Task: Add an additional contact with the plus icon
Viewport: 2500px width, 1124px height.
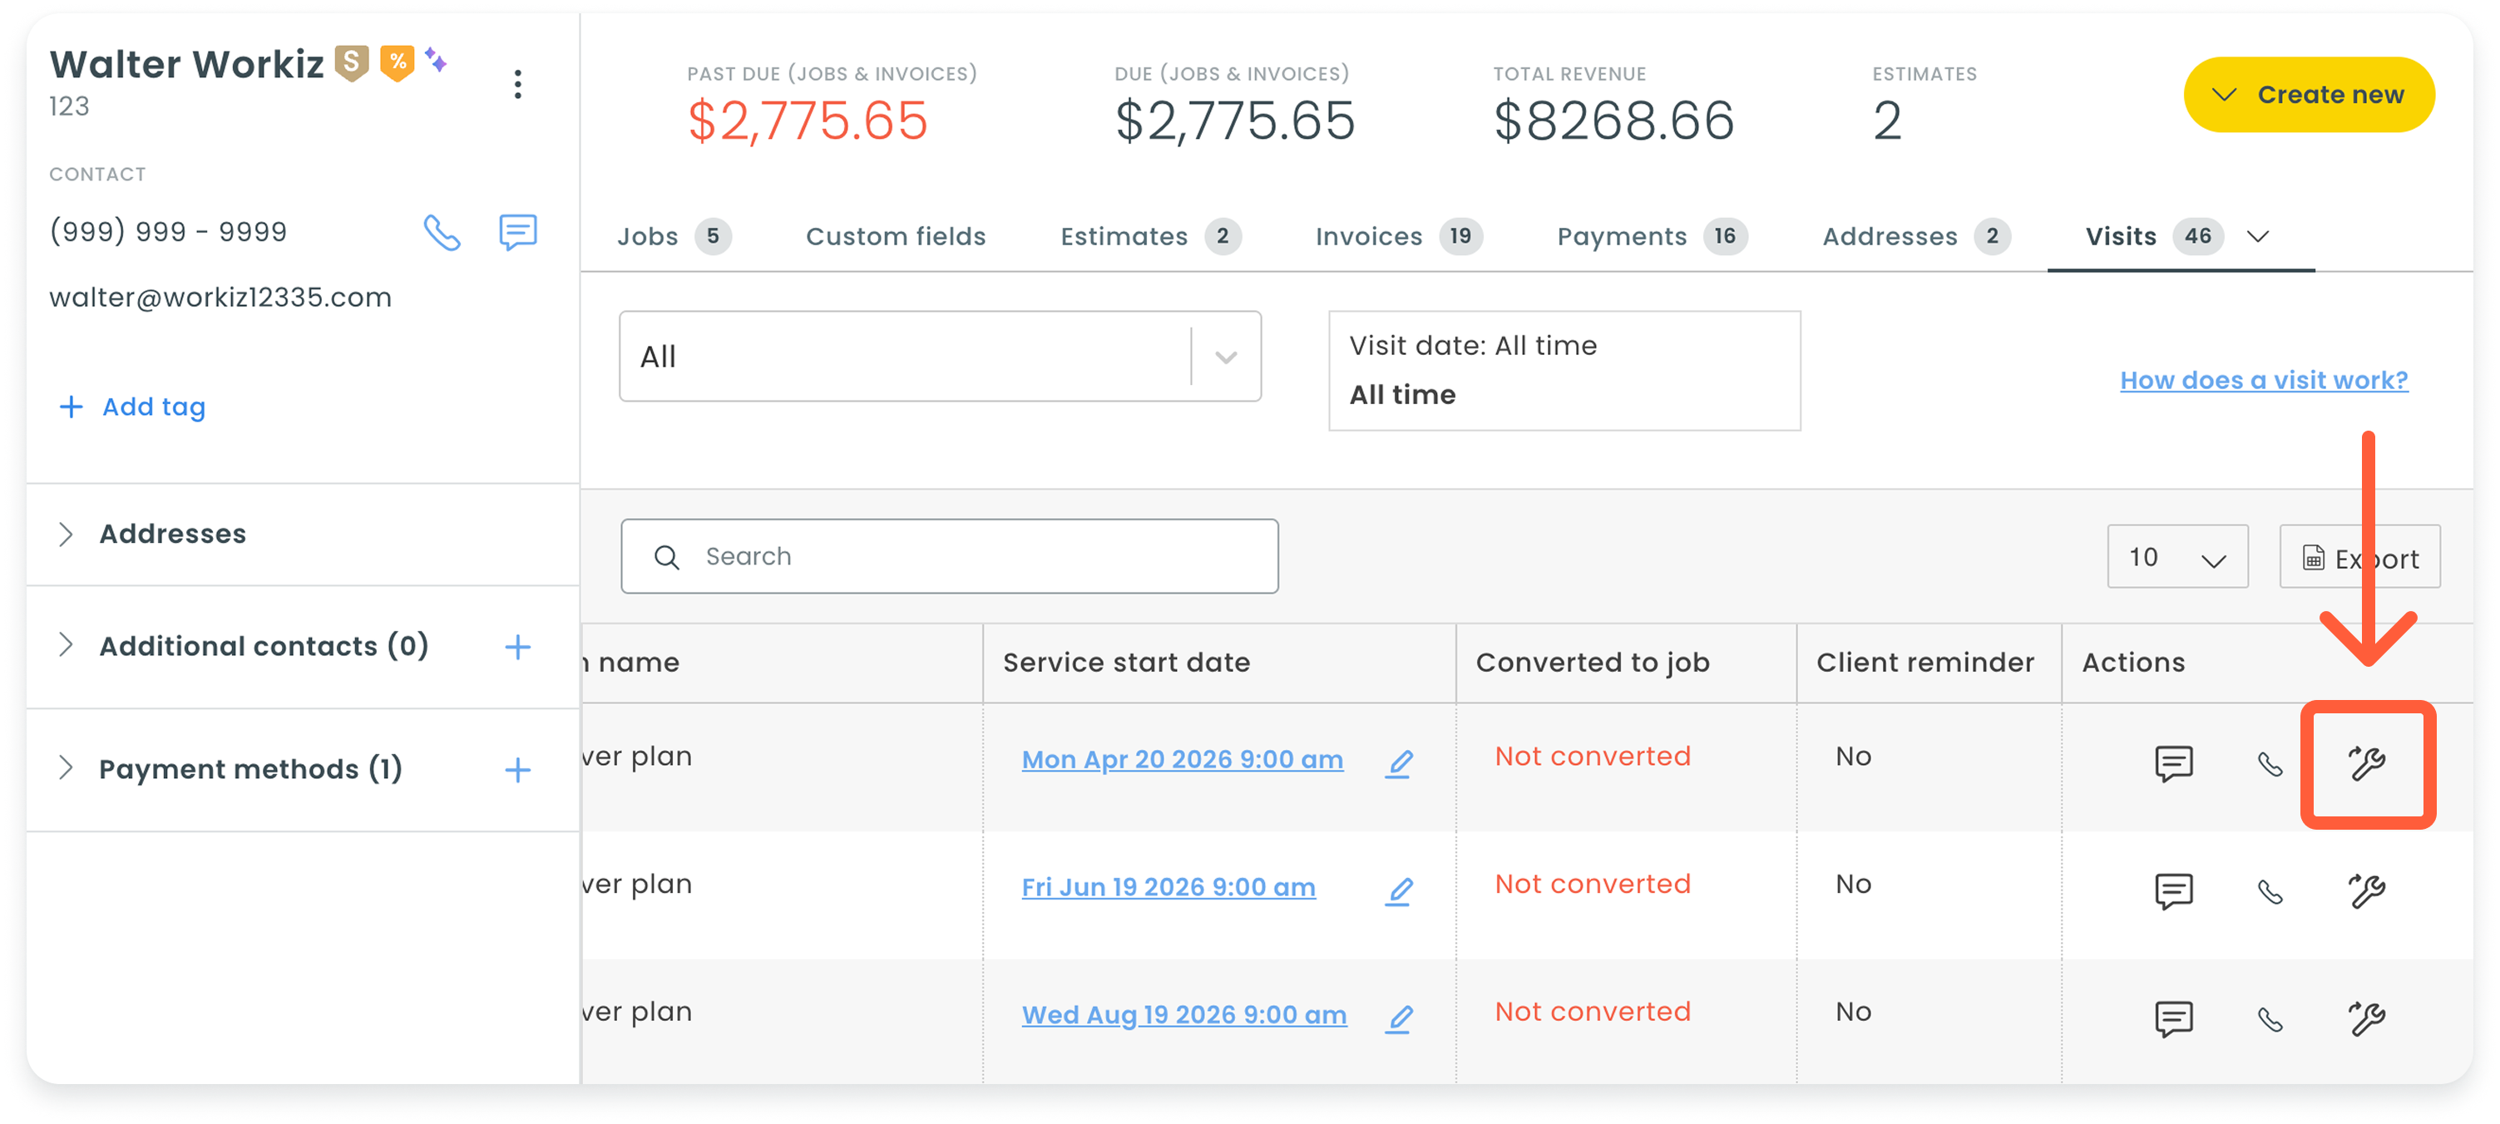Action: point(518,647)
